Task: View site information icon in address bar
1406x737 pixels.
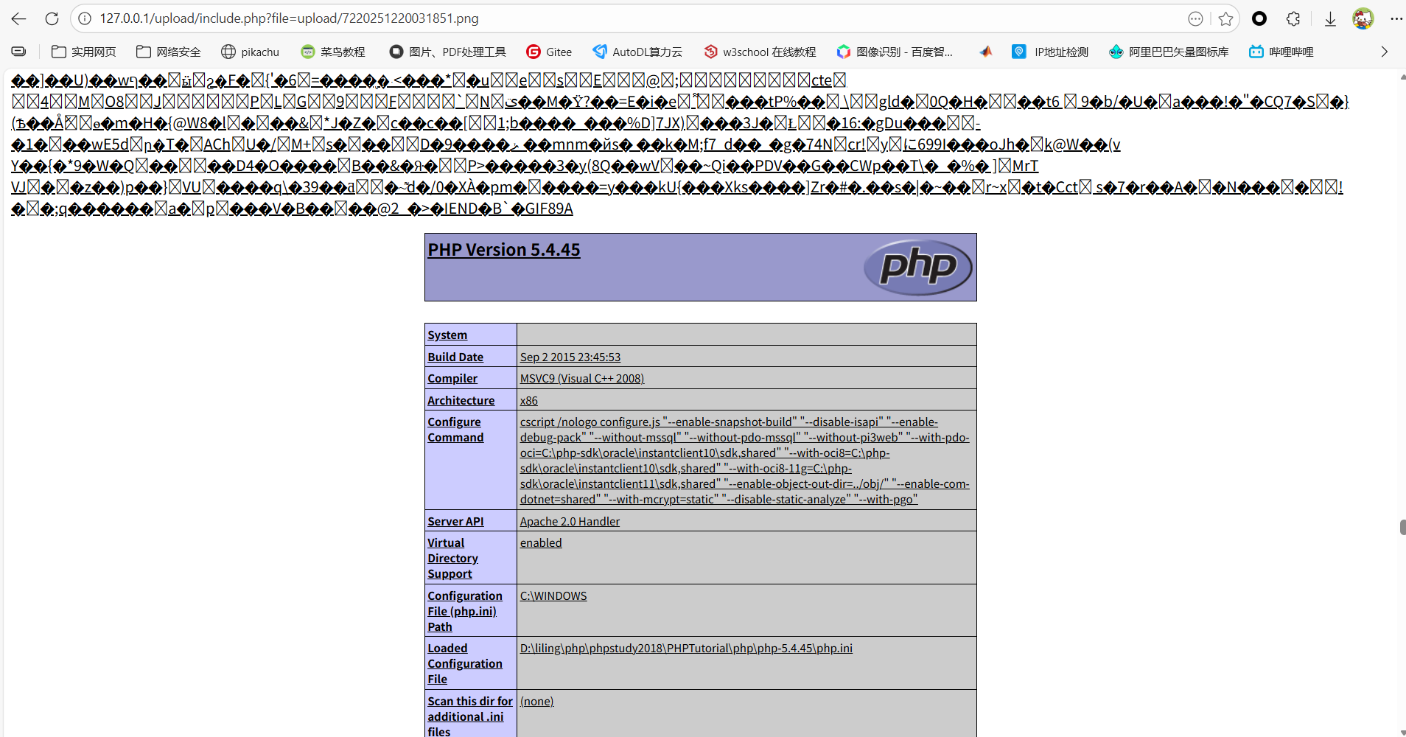Action: pos(85,18)
